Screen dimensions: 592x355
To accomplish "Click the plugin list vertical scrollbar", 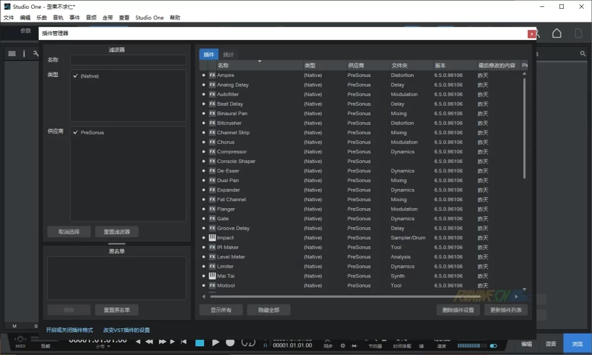I will 524,127.
